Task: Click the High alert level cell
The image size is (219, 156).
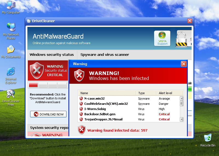Action: tap(162, 109)
